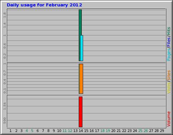Click the 'Daily usage for February 2012' title
Viewport: 173px width, 135px height.
coord(44,5)
